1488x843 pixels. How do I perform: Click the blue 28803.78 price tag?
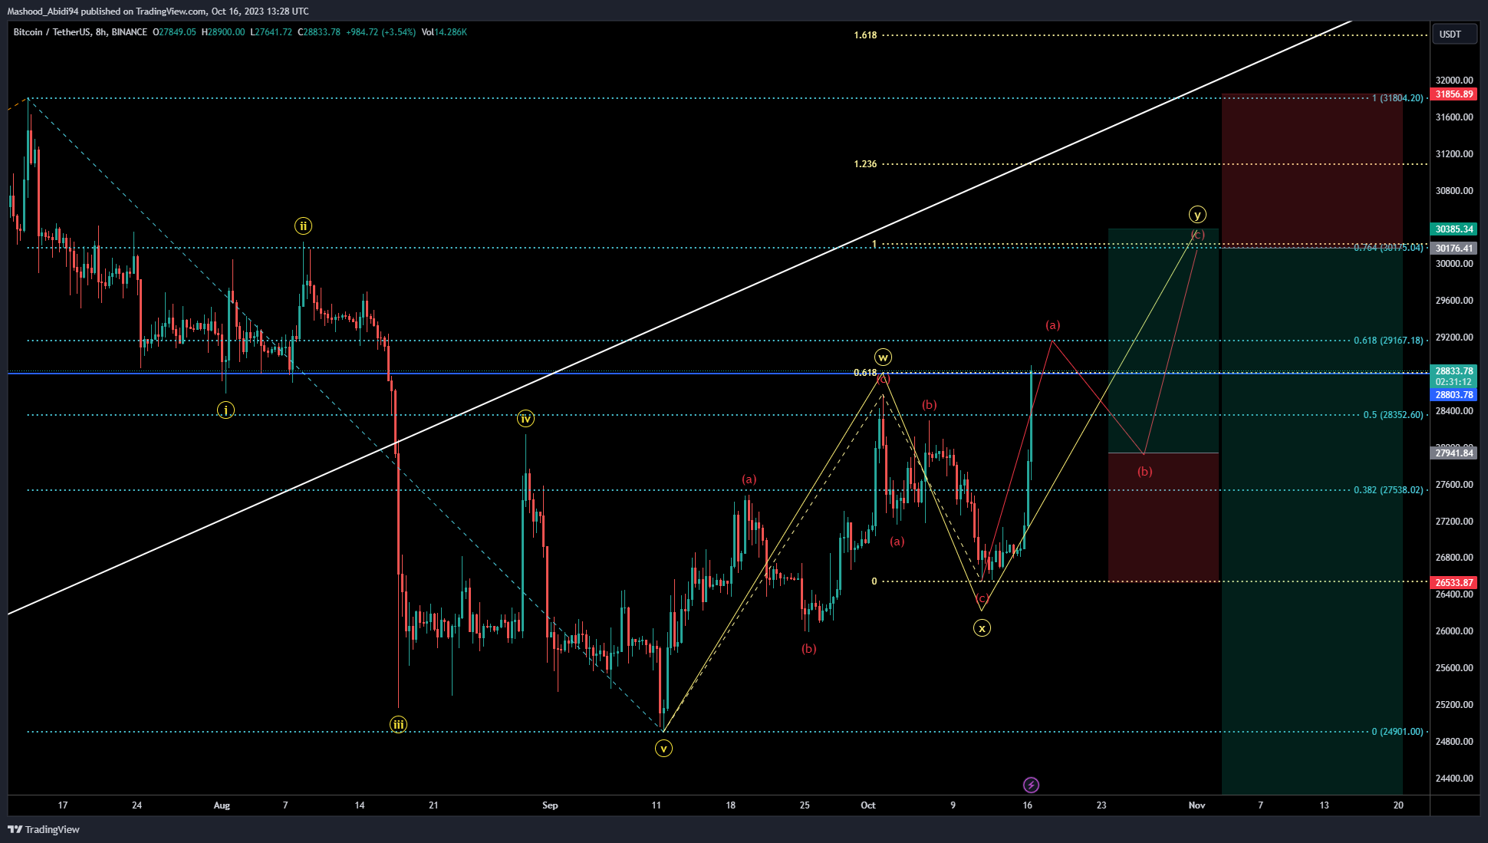1455,395
